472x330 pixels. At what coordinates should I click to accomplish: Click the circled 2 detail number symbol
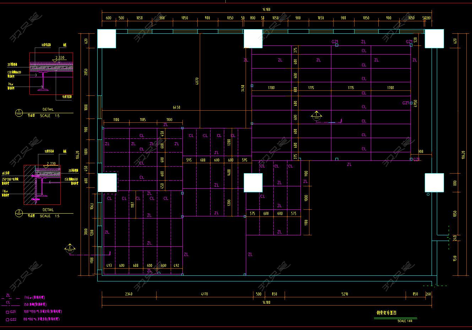coord(19,213)
